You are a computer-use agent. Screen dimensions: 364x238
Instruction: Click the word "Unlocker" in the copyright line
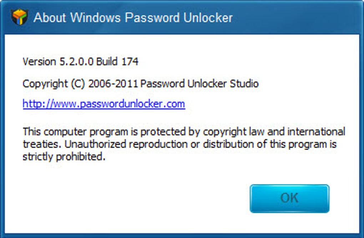(208, 84)
